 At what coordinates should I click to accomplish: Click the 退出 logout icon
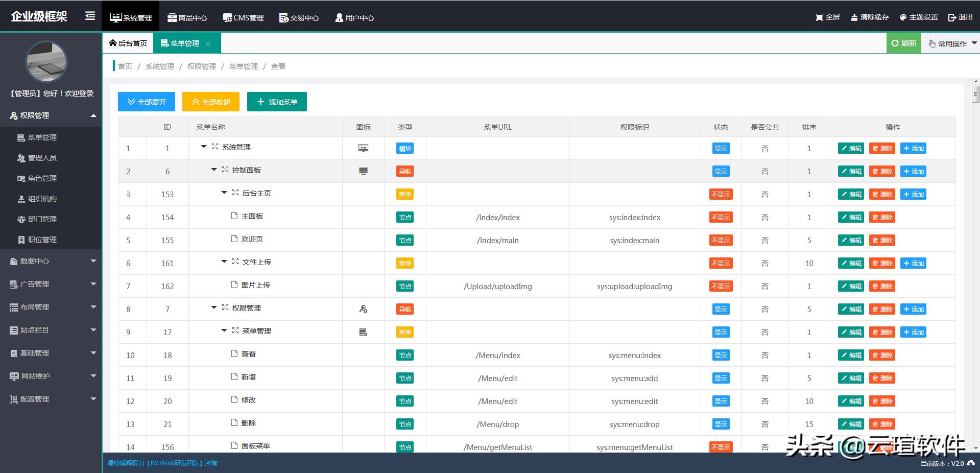952,17
